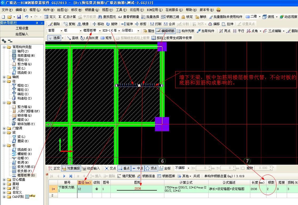Toggle 垂点 perpendicular snap
Screen dimensions: 298x205
124,168
